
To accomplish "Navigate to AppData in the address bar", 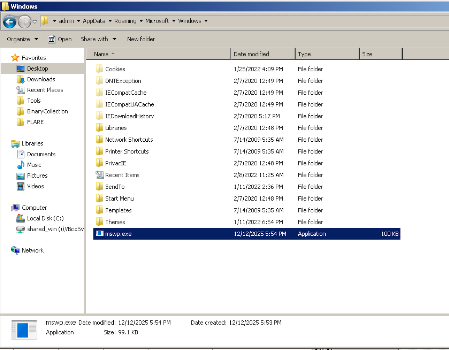I will [x=94, y=21].
